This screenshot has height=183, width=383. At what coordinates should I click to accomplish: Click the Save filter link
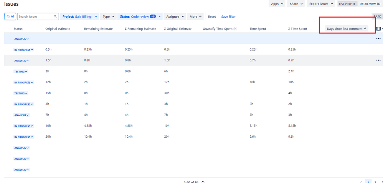[228, 16]
